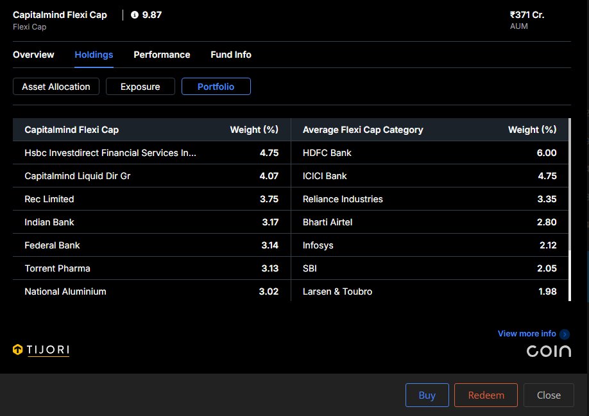Click the Tijori logo
589x416 pixels.
click(x=41, y=350)
